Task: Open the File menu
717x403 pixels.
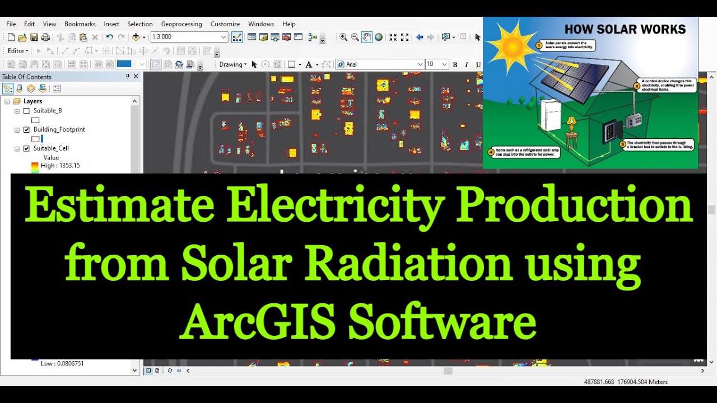Action: pos(11,24)
